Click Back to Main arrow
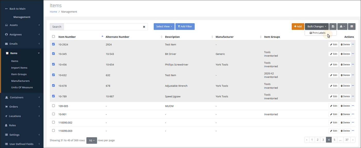361x148 pixels. coord(6,9)
